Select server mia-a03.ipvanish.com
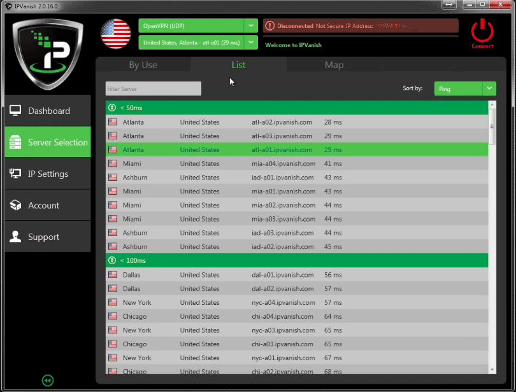The height and width of the screenshot is (392, 516). click(297, 219)
